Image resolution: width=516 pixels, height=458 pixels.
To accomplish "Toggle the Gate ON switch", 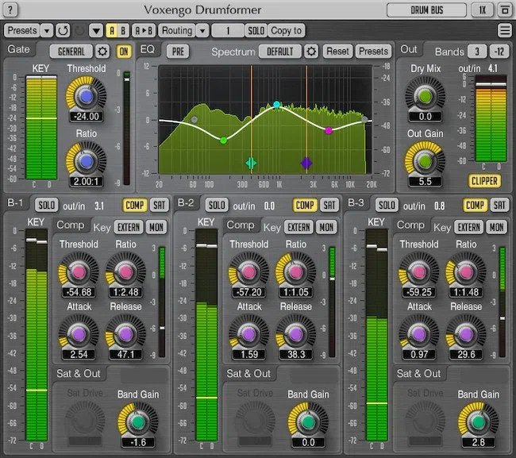I will pyautogui.click(x=124, y=52).
